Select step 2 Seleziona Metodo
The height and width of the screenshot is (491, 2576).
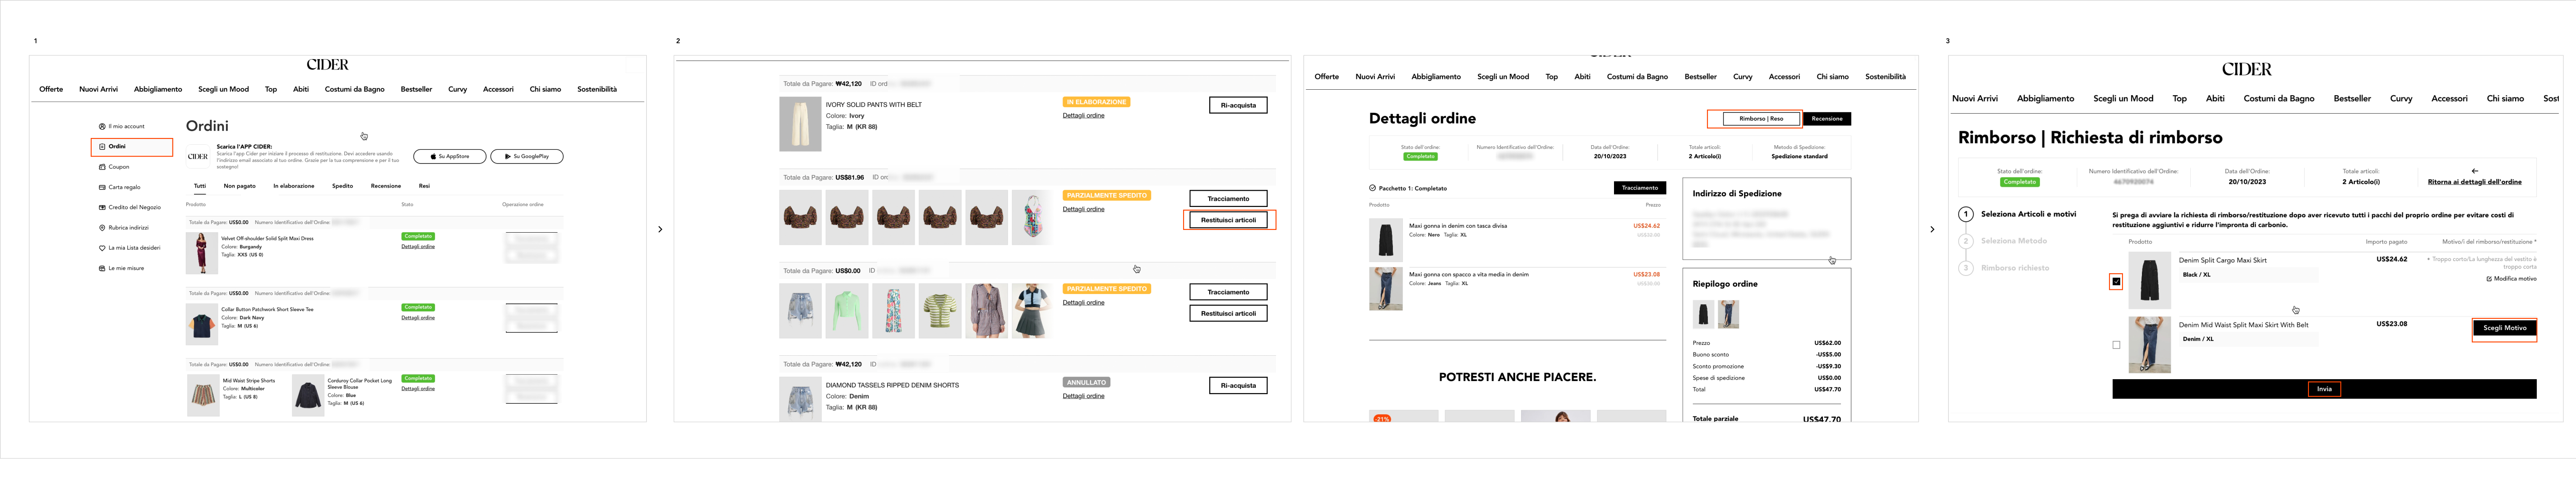click(2003, 241)
